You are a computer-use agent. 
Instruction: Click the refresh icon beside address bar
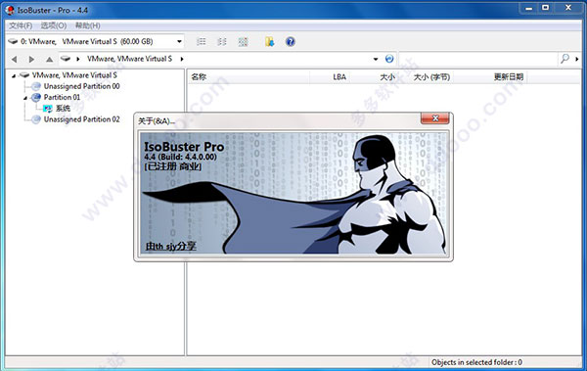389,59
